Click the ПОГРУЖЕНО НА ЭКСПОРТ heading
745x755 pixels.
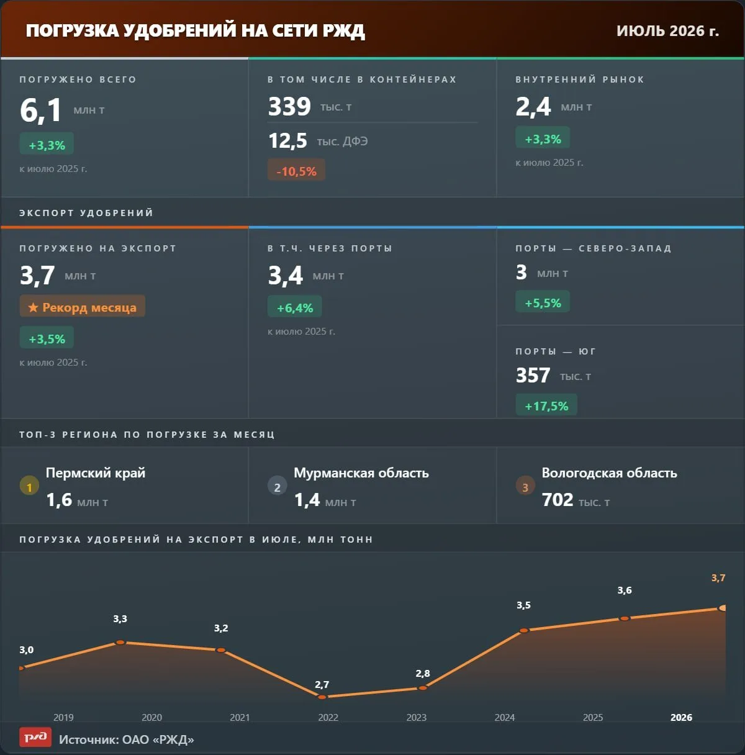pyautogui.click(x=98, y=248)
